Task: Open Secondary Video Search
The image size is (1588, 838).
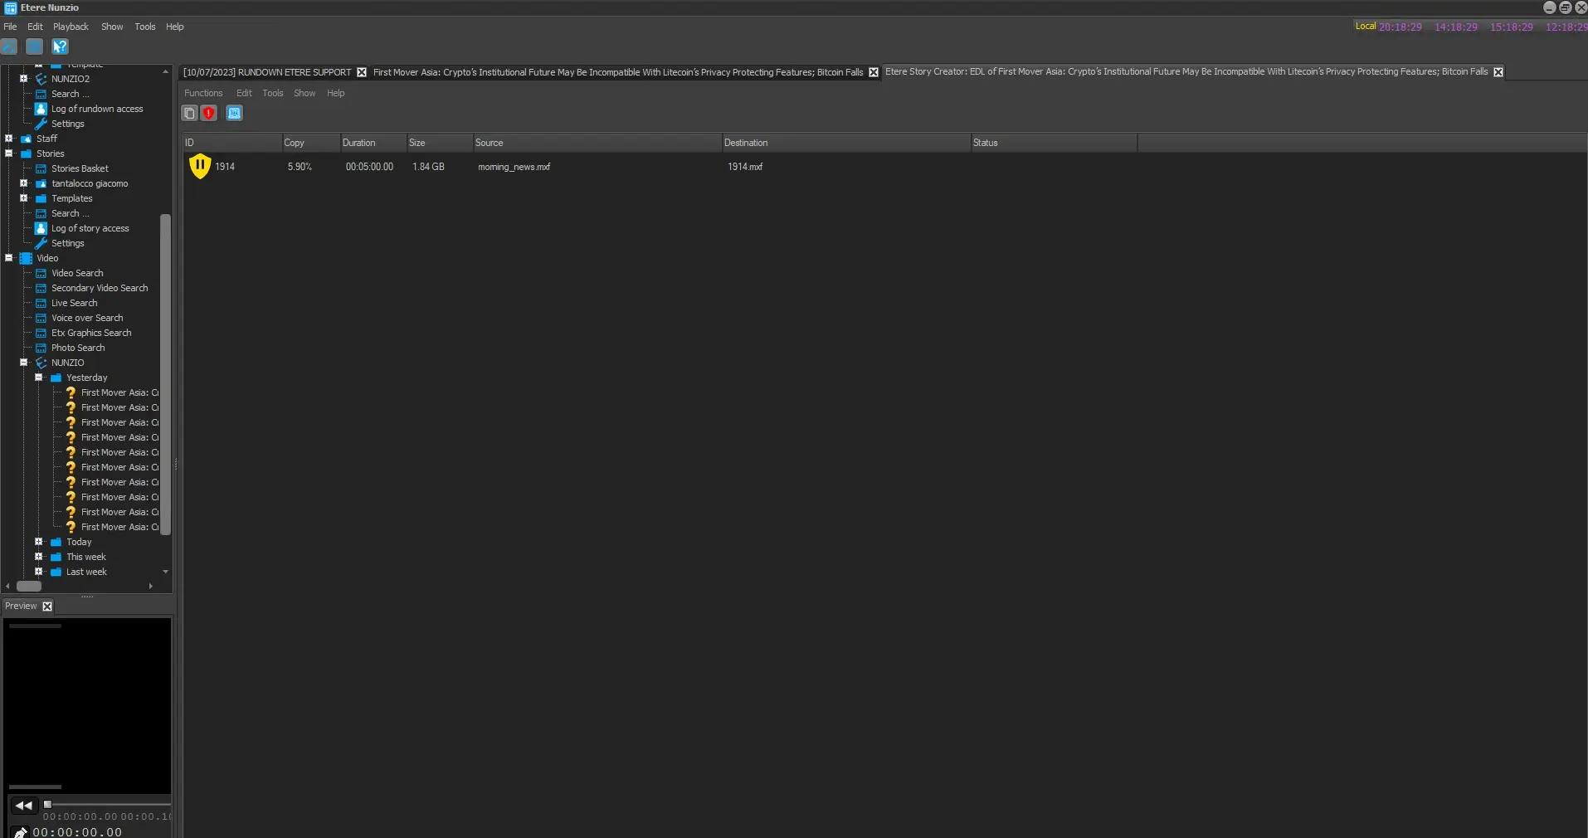Action: point(99,288)
